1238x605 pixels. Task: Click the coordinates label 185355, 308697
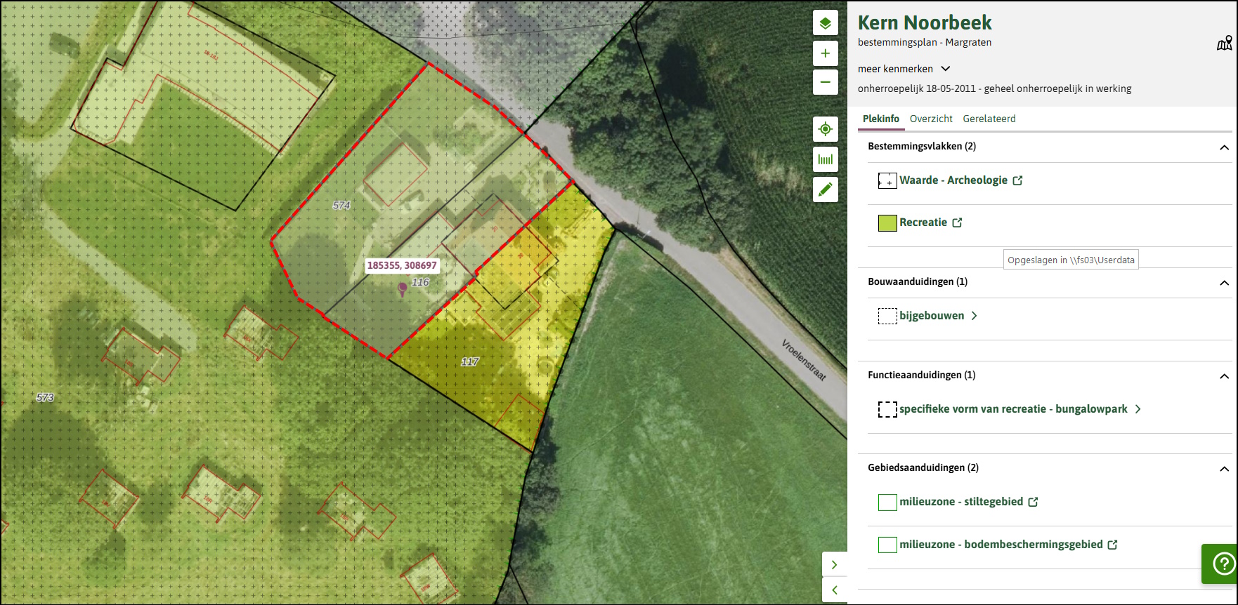(402, 265)
